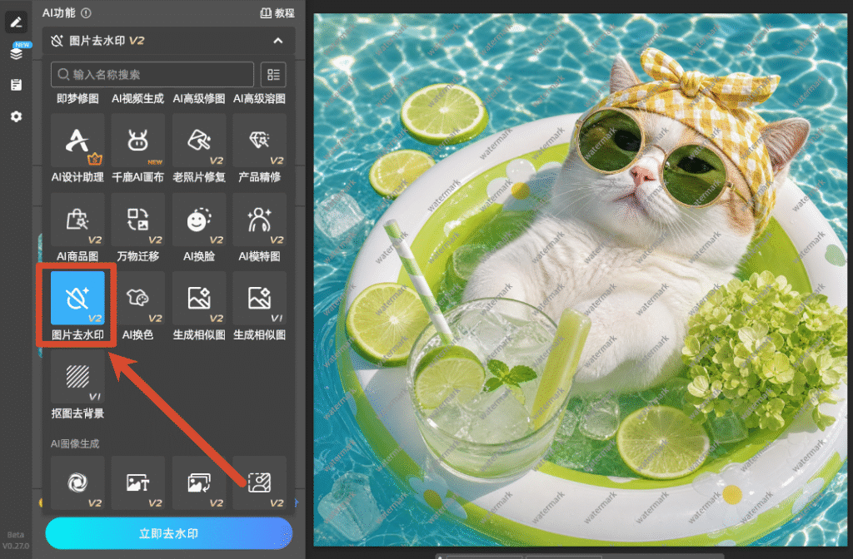Toggle the list view layout button
The width and height of the screenshot is (853, 559).
click(x=273, y=74)
